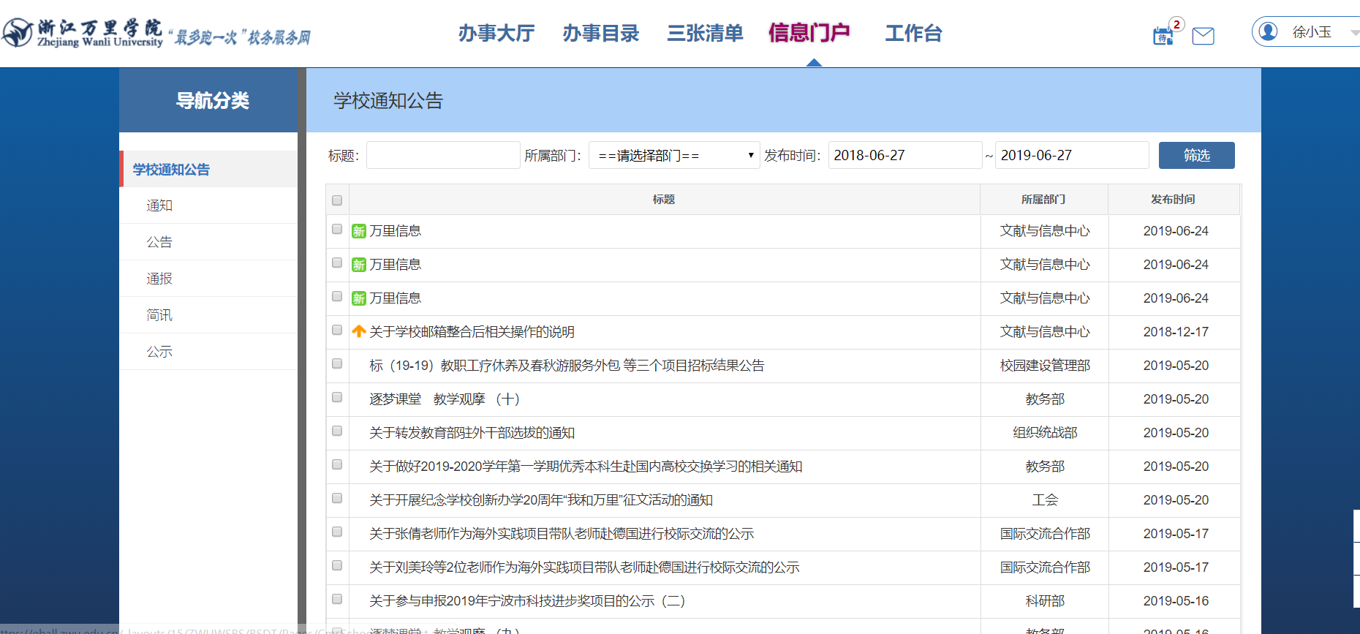Click the user avatar icon
The image size is (1360, 634).
pos(1268,31)
